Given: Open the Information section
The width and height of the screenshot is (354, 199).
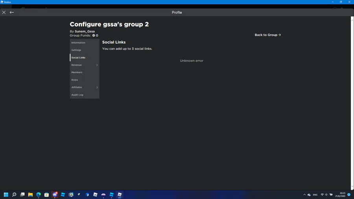Looking at the screenshot, I should coord(85,42).
